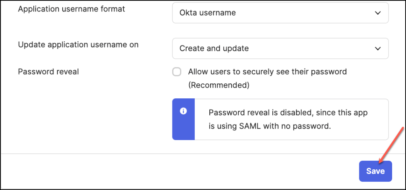Click the chevron arrow beside Create and update

click(377, 48)
